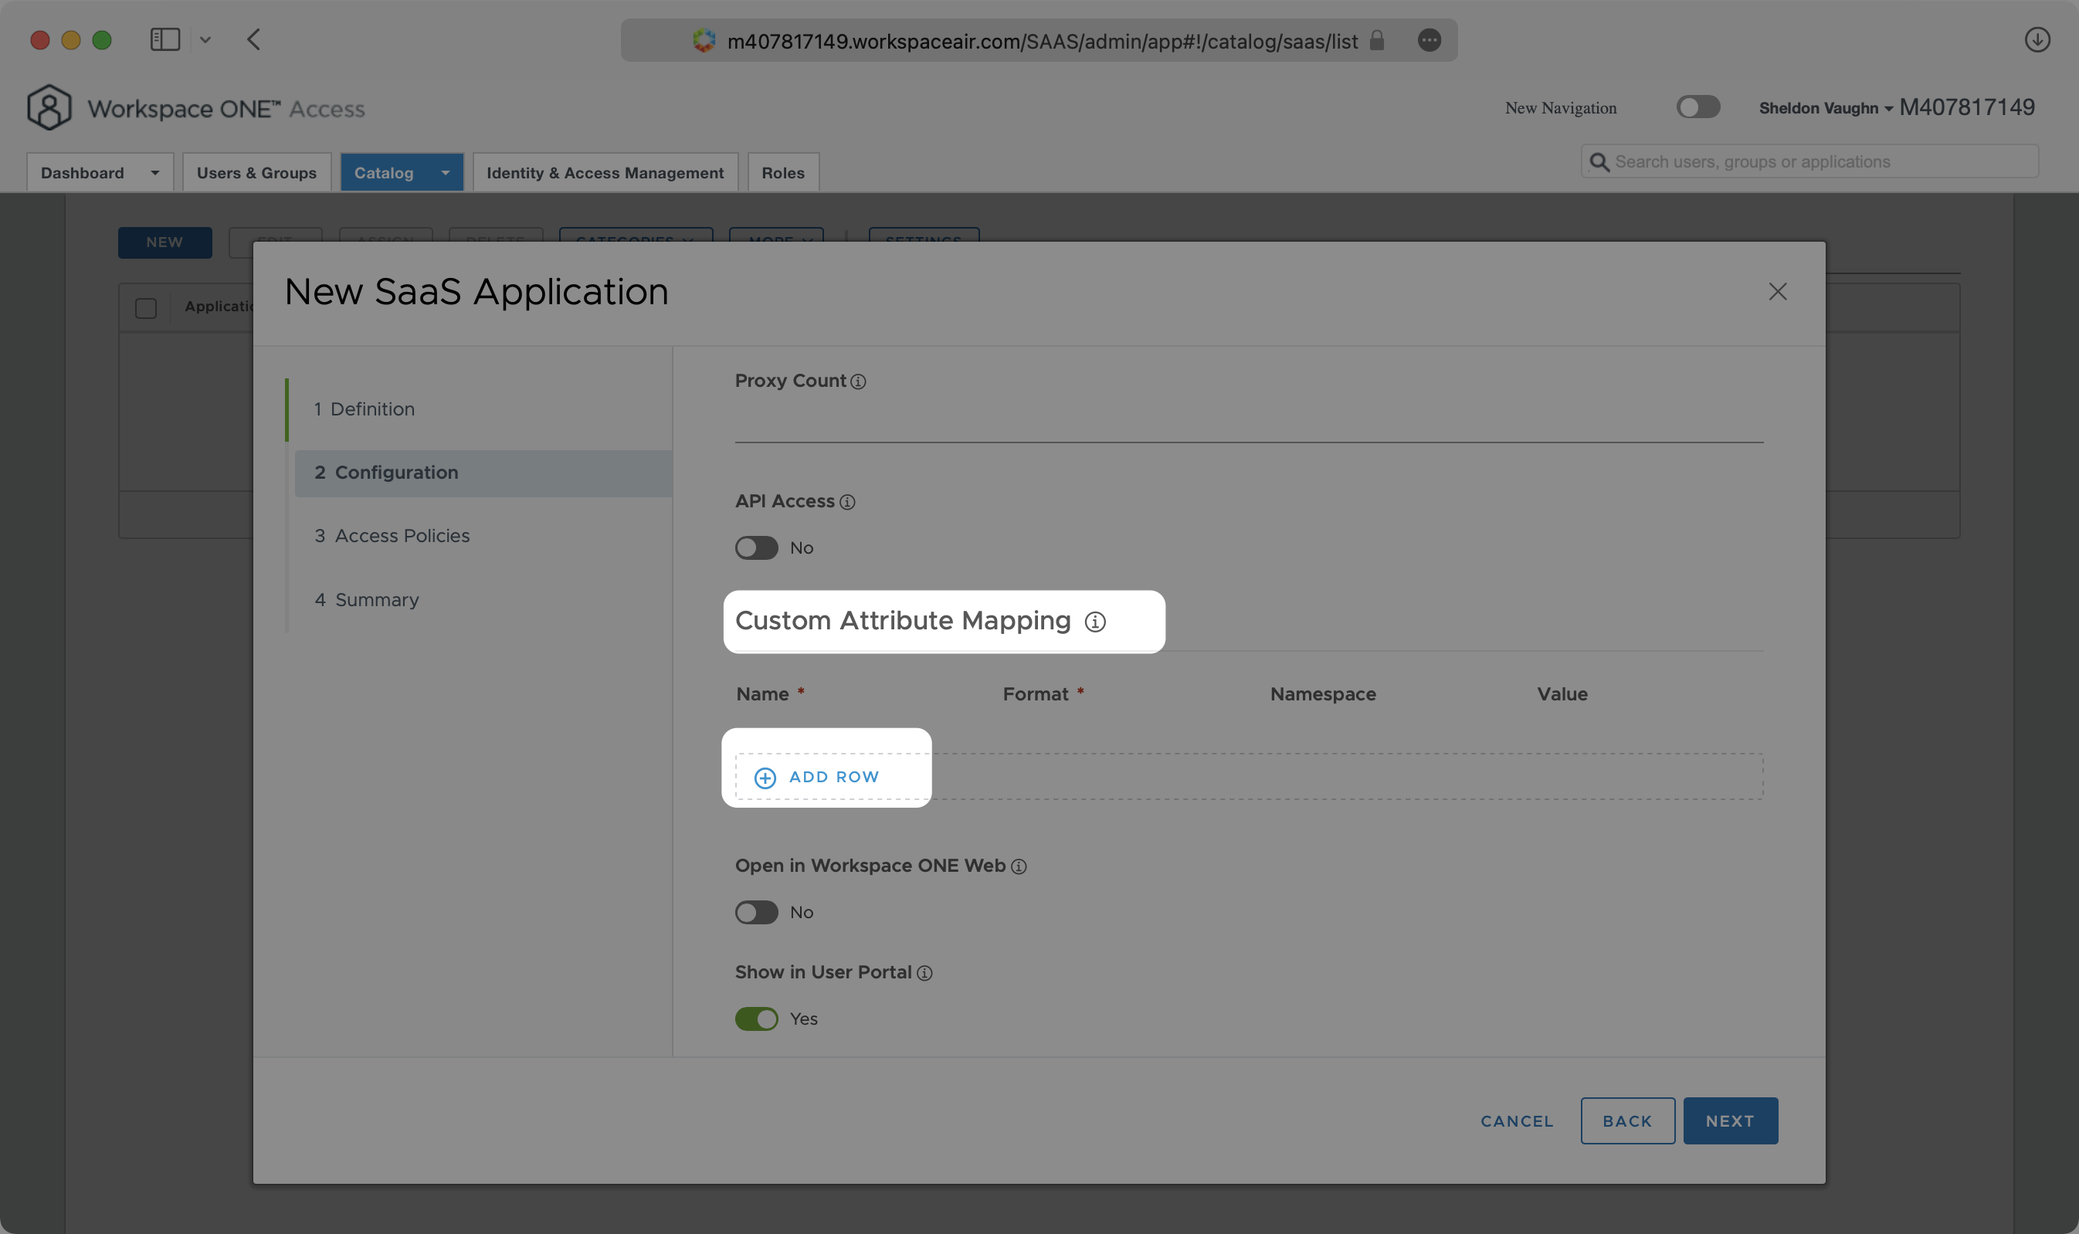
Task: Enable the API Access toggle
Action: pos(756,548)
